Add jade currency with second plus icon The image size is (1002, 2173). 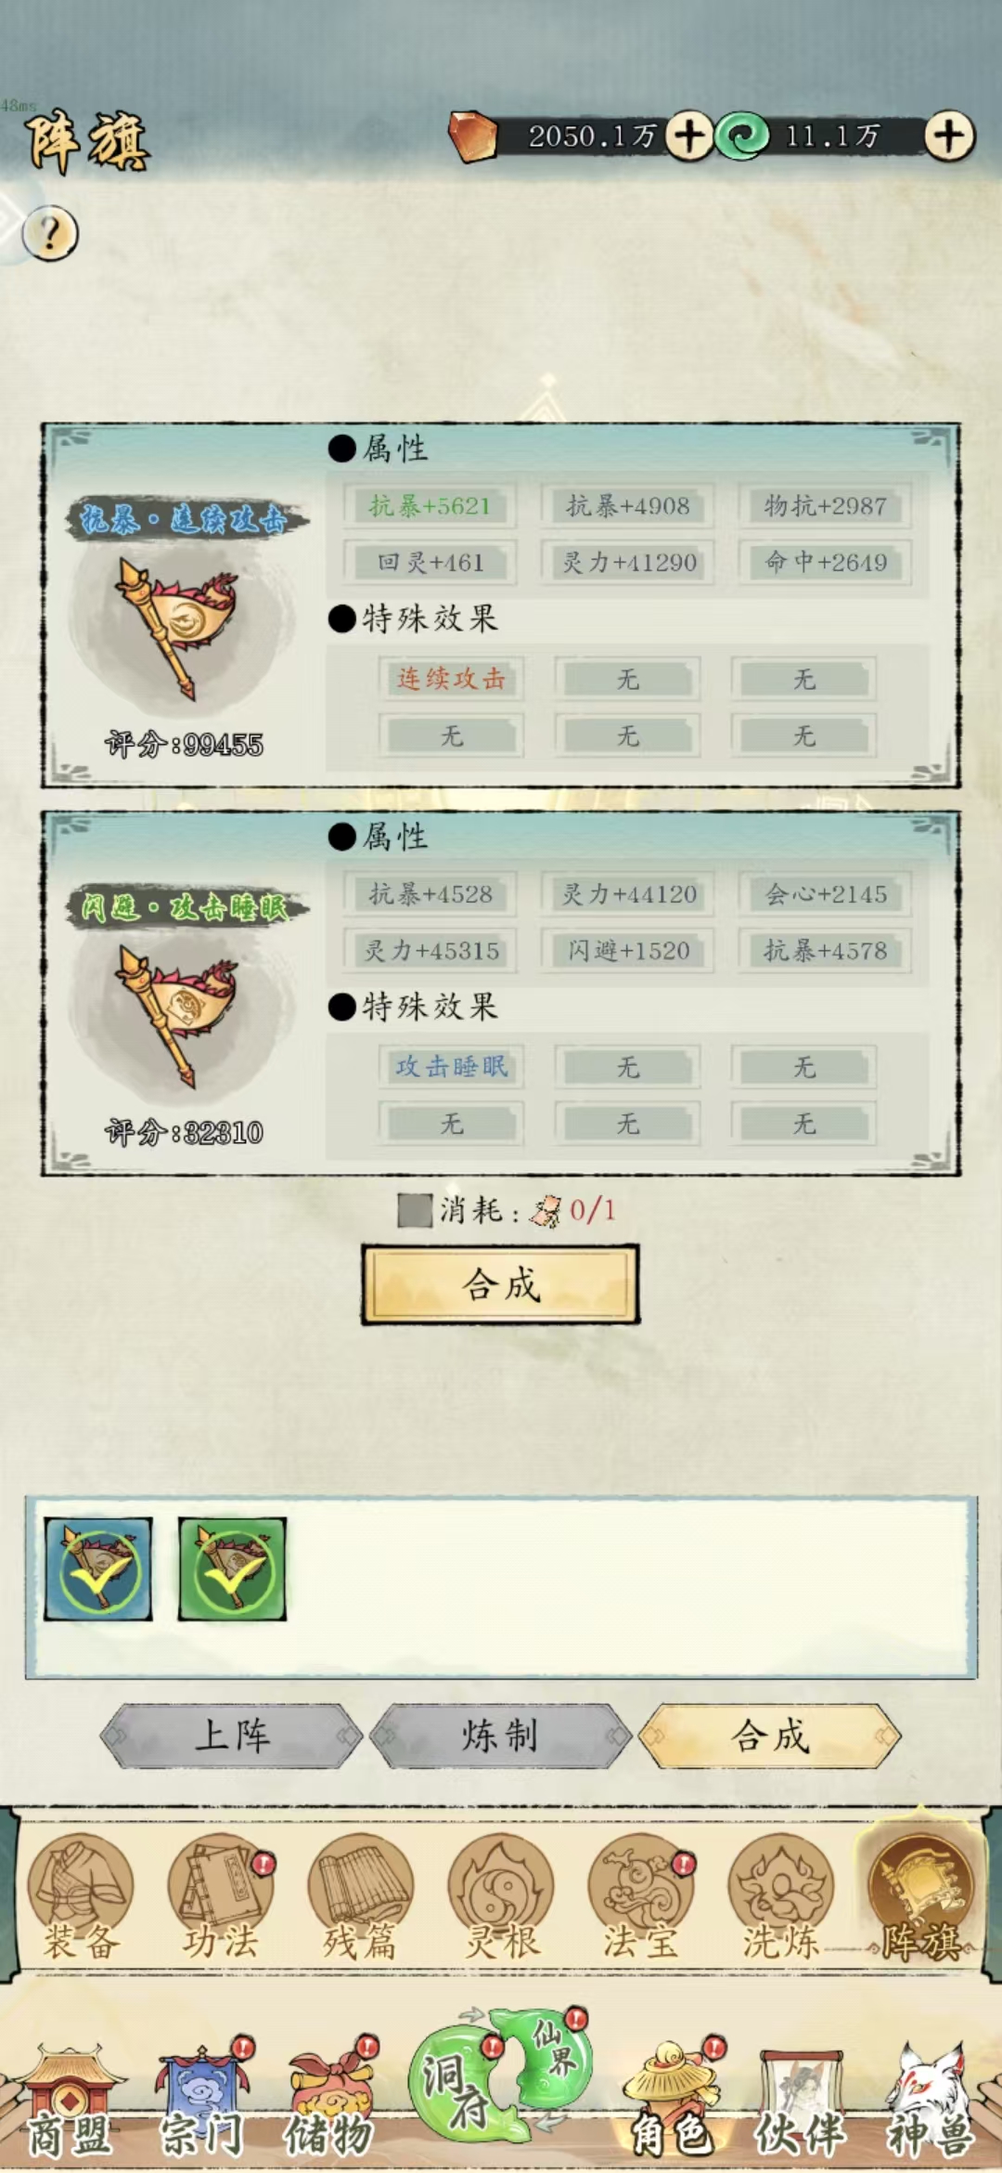[948, 137]
